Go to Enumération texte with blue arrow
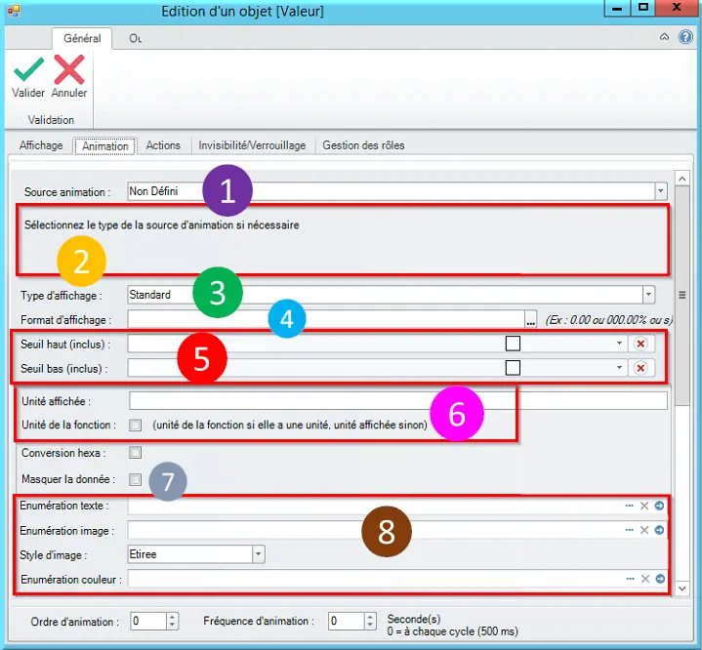Screen dimensions: 702x650 (x=659, y=506)
